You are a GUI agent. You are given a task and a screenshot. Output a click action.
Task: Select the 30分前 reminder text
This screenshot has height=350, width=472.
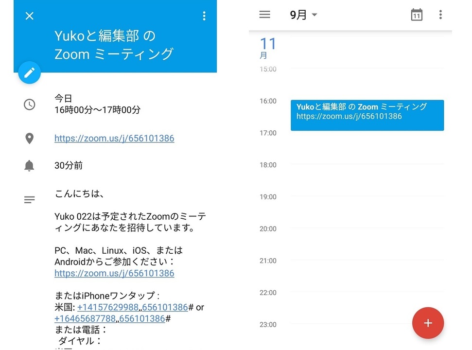(x=69, y=165)
